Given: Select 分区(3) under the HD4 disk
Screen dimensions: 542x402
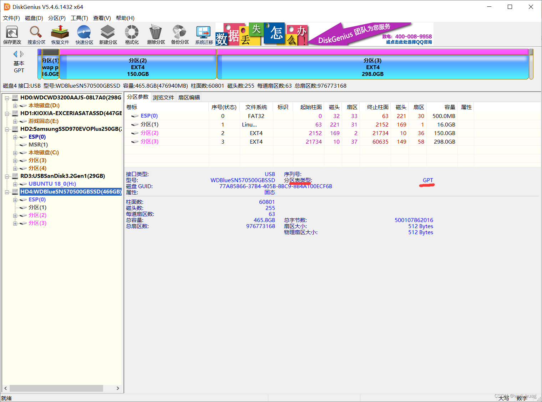Looking at the screenshot, I should [37, 223].
